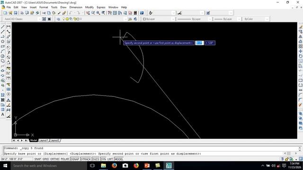Viewport: 303px width, 170px height.
Task: Open the Express menu
Action: click(x=101, y=7)
